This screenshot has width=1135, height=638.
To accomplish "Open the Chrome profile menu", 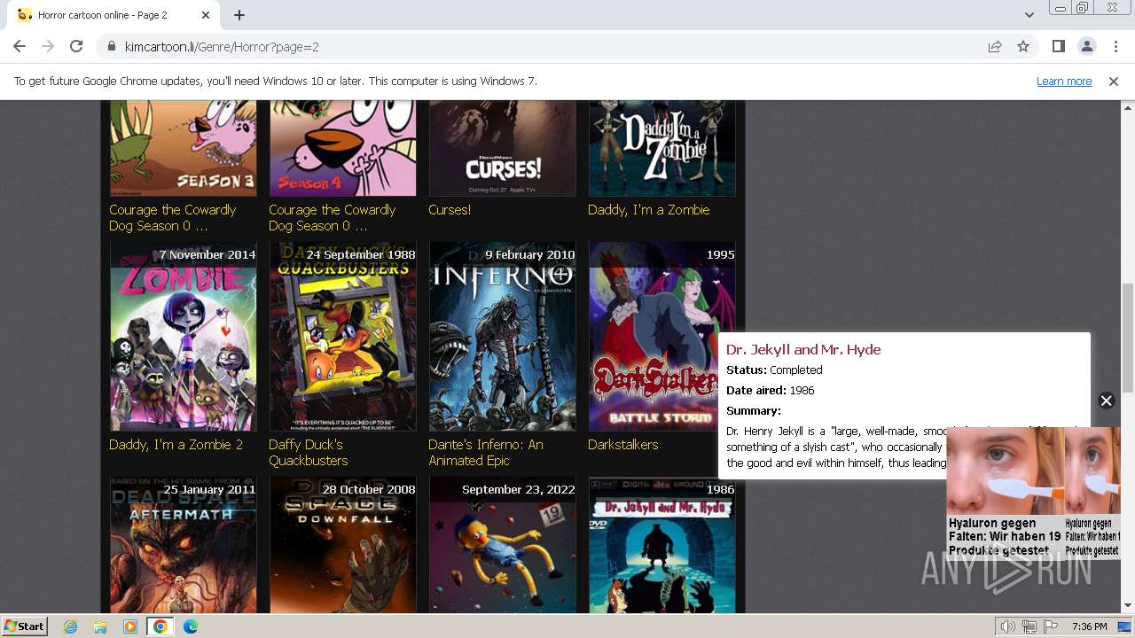I will pos(1086,46).
